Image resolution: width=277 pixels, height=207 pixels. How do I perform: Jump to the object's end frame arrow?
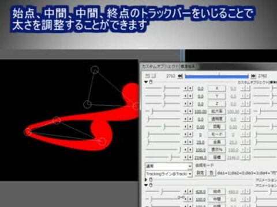[x=253, y=76]
